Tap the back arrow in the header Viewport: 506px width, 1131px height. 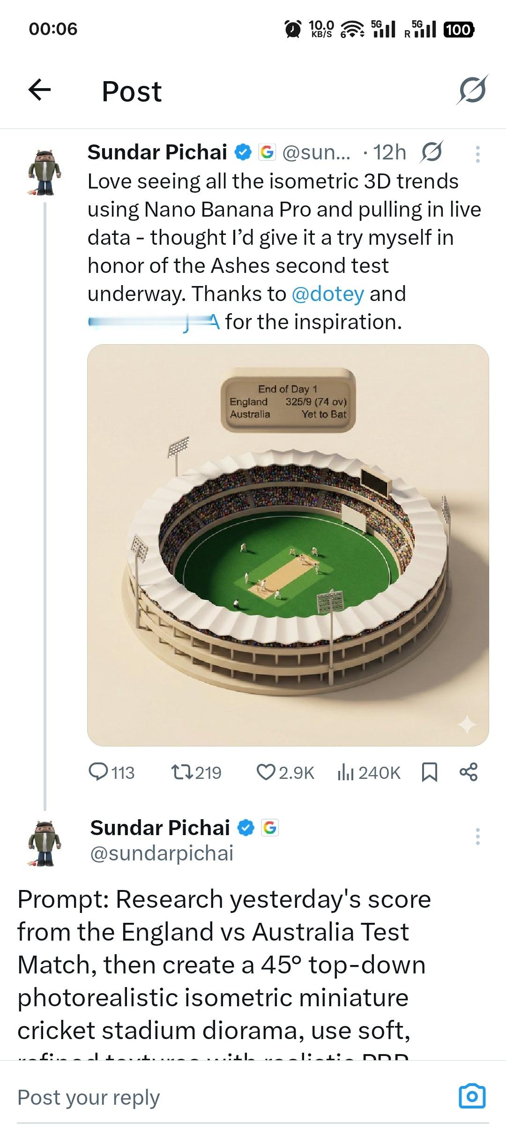coord(40,90)
